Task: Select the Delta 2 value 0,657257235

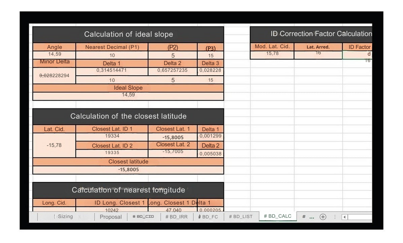Action: pyautogui.click(x=172, y=70)
